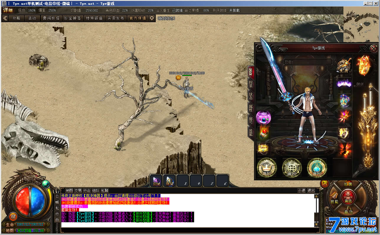Click the 私聊 private chat button
This screenshot has height=235, width=380.
tap(105, 191)
